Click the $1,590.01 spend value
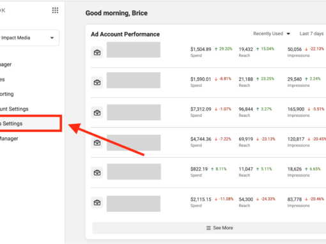 [x=201, y=79]
